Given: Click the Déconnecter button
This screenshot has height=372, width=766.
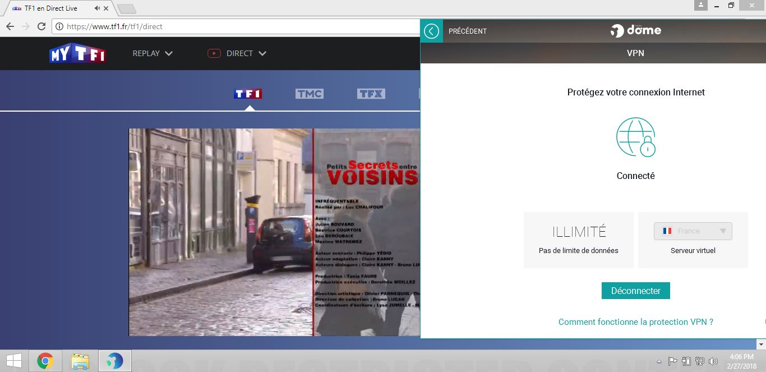Looking at the screenshot, I should point(635,291).
